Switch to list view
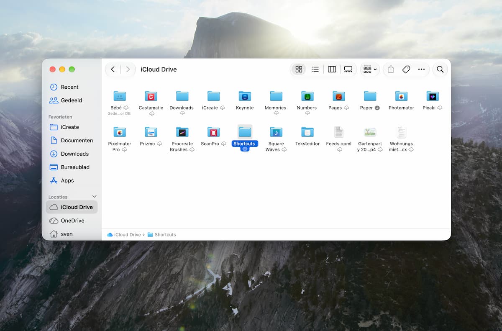 (x=315, y=69)
